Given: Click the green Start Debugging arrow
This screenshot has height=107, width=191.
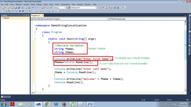Looking at the screenshot, I should coord(51,8).
